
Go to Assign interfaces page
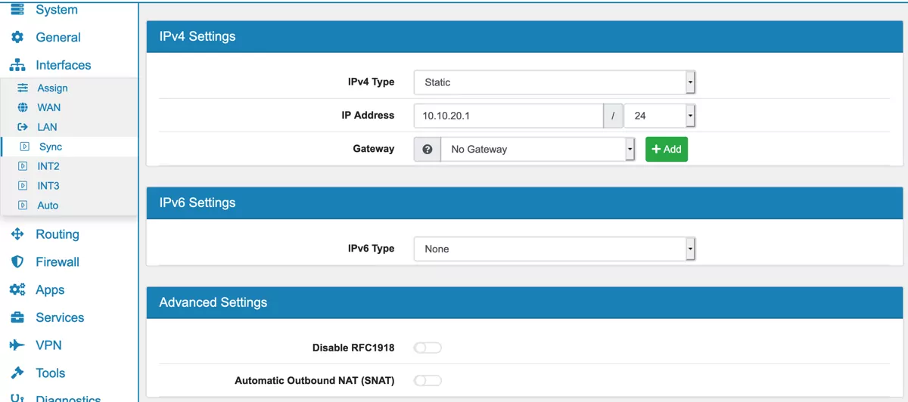tap(53, 88)
